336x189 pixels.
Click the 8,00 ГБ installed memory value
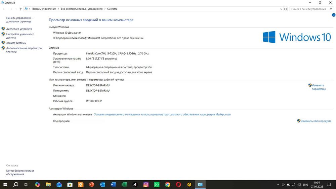(x=101, y=58)
